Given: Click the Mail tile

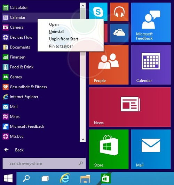Looking at the screenshot, I should [x=151, y=149].
